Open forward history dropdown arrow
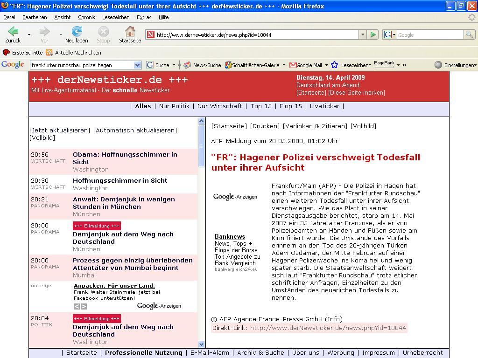Image resolution: width=478 pixels, height=358 pixels. [x=61, y=34]
